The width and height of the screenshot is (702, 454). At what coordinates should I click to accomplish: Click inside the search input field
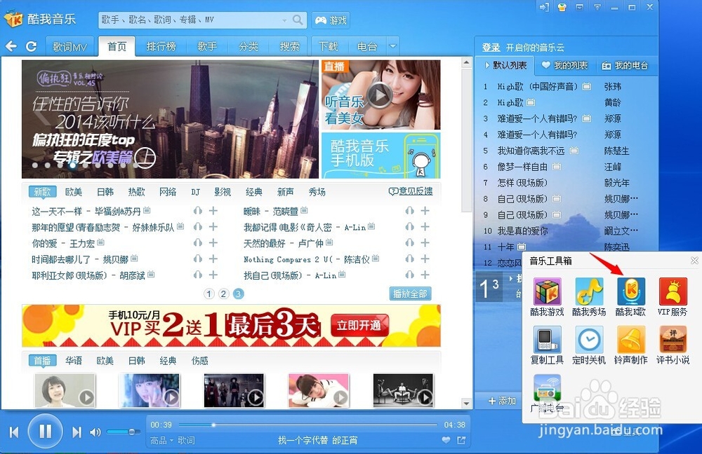coord(190,20)
